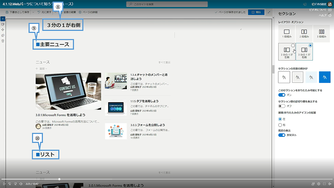Save page with 下書きとして保存
This screenshot has width=334, height=188.
pyautogui.click(x=17, y=12)
